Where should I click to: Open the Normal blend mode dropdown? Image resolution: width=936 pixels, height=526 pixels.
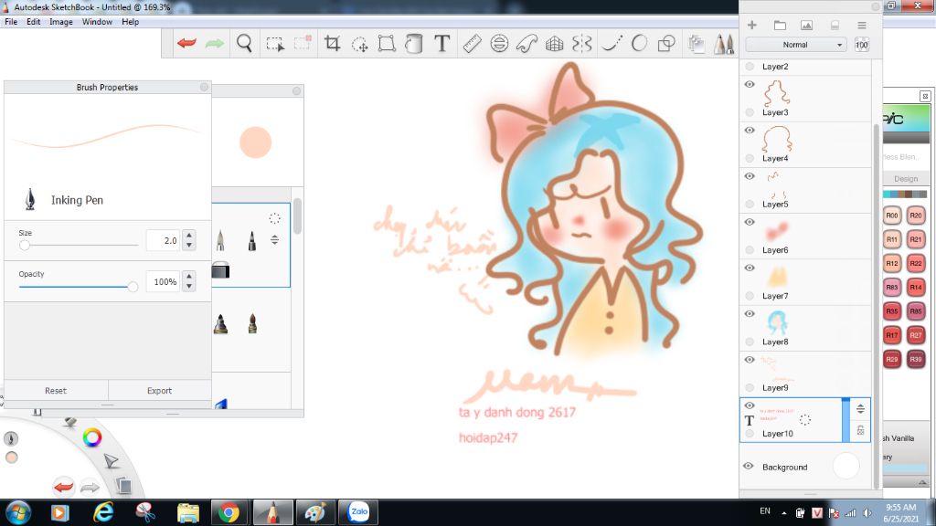coord(796,45)
